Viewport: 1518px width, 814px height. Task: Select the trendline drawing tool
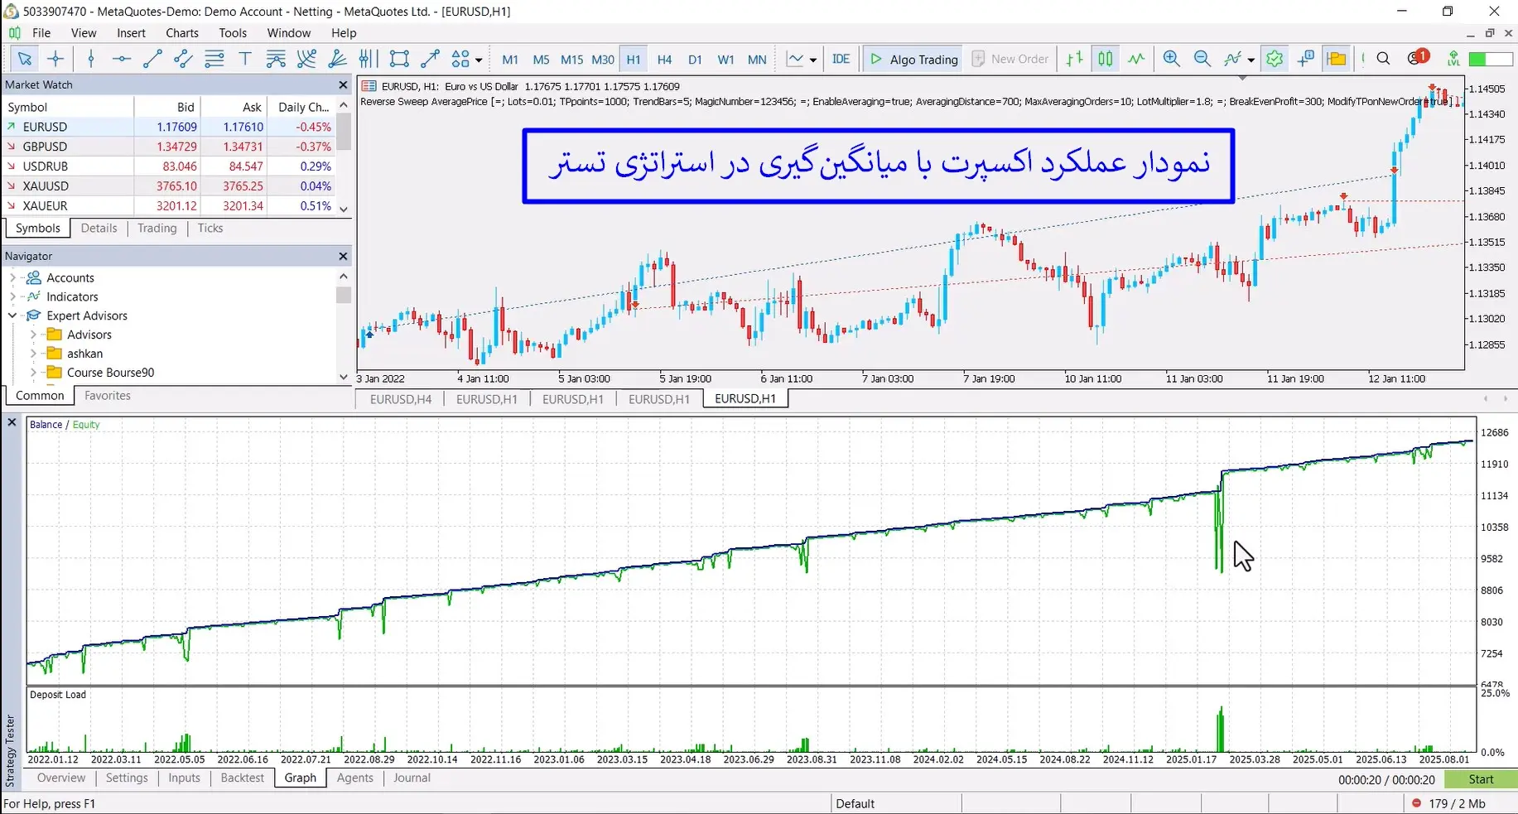[152, 59]
